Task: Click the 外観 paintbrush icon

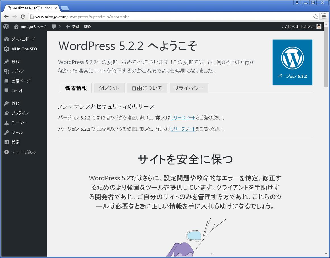Action: (7, 104)
